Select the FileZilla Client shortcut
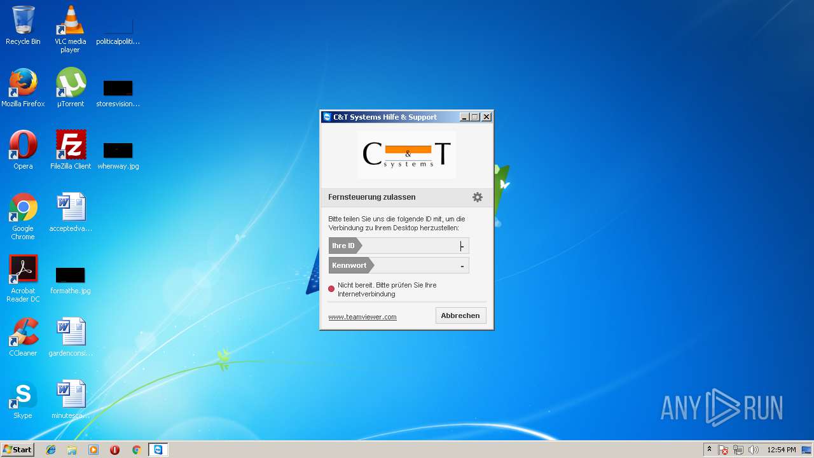The width and height of the screenshot is (814, 458). click(70, 150)
